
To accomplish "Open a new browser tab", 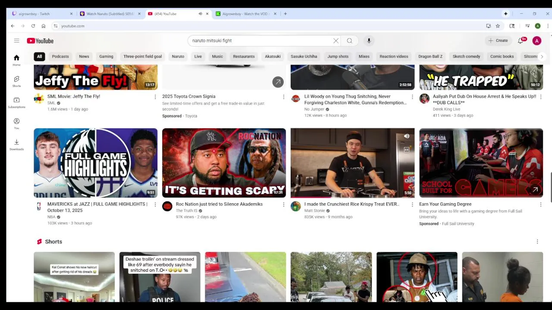I will click(285, 14).
